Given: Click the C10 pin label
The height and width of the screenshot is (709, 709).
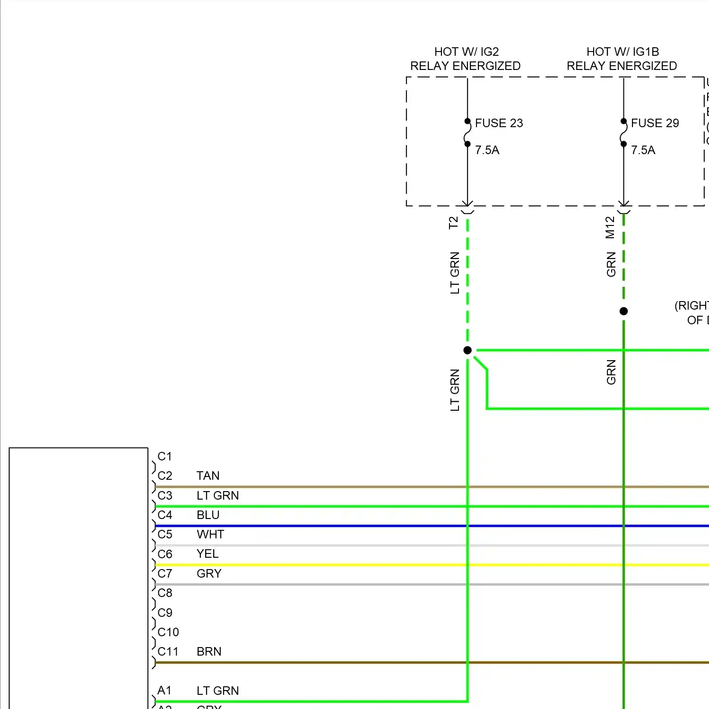Looking at the screenshot, I should pos(168,632).
